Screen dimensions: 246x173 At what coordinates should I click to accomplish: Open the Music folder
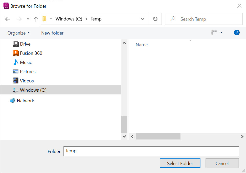[x=26, y=62]
